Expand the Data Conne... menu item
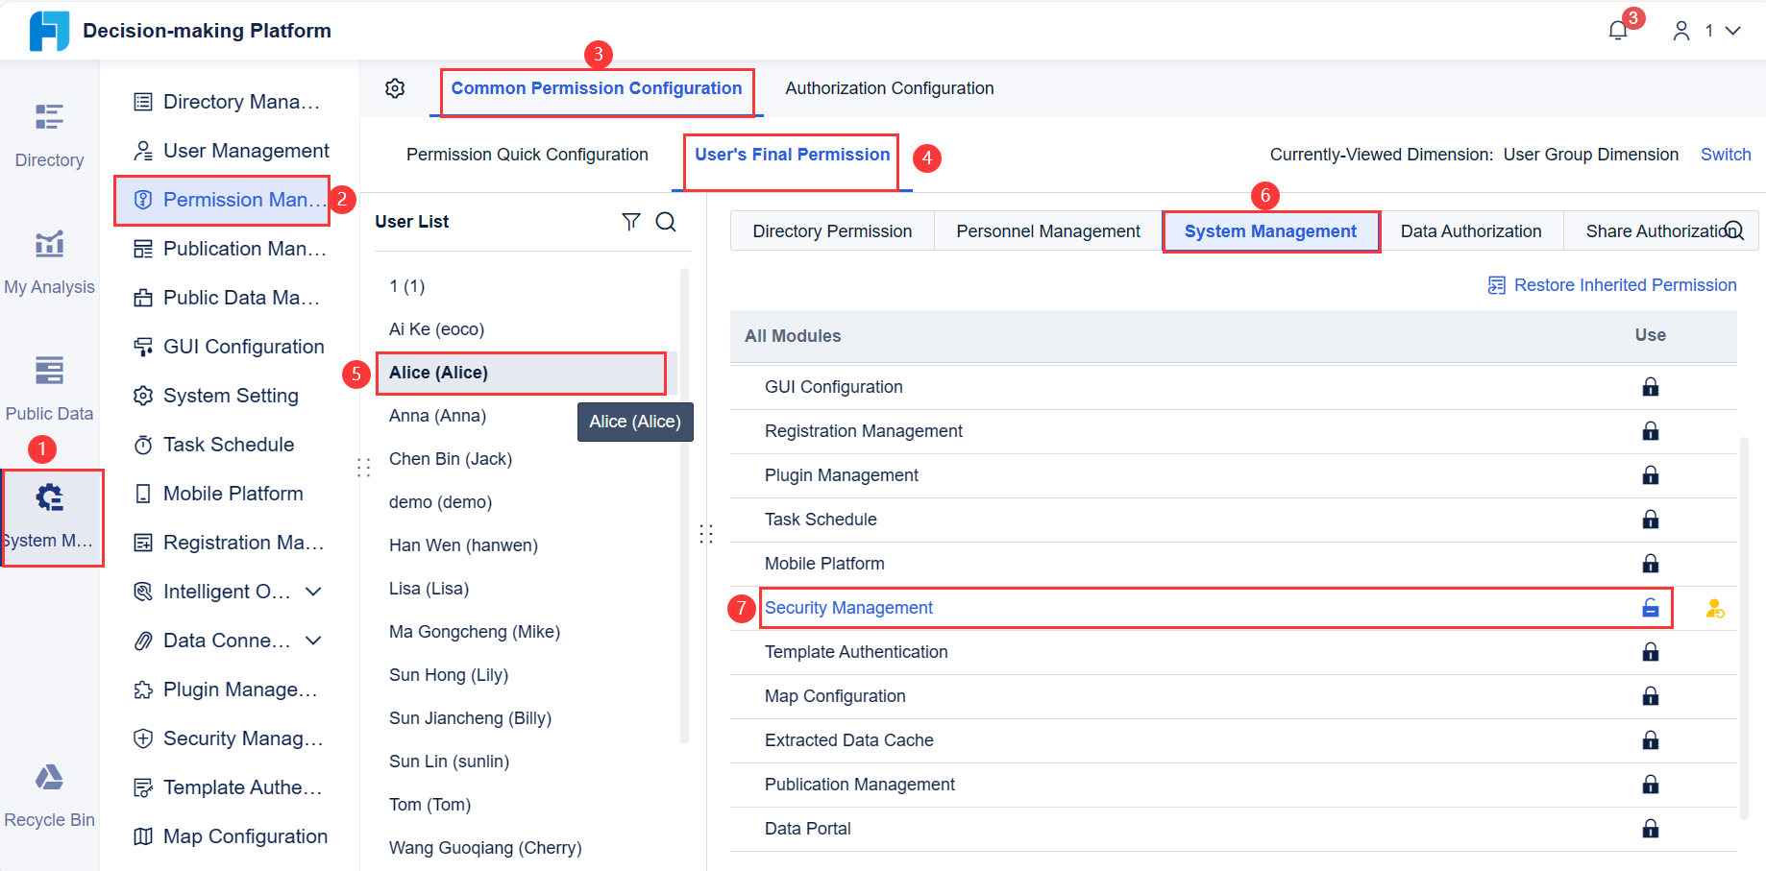This screenshot has width=1766, height=871. click(313, 641)
